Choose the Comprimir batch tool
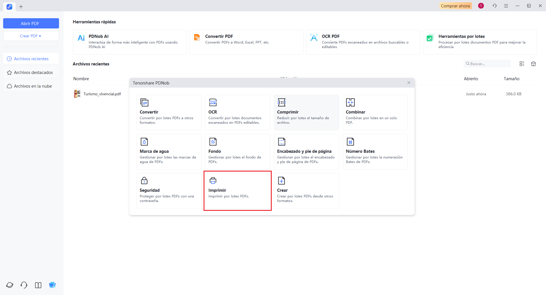This screenshot has width=546, height=295. pyautogui.click(x=306, y=112)
